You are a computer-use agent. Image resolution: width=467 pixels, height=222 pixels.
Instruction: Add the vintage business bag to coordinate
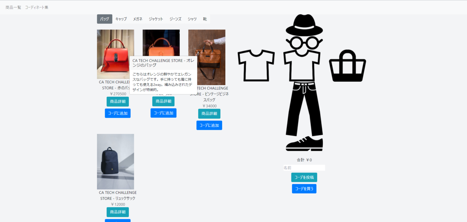click(x=209, y=125)
